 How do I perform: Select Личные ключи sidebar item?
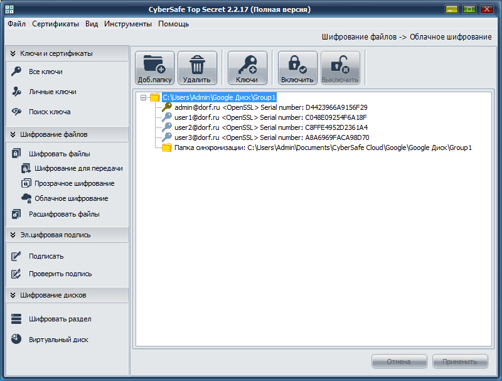click(x=53, y=92)
